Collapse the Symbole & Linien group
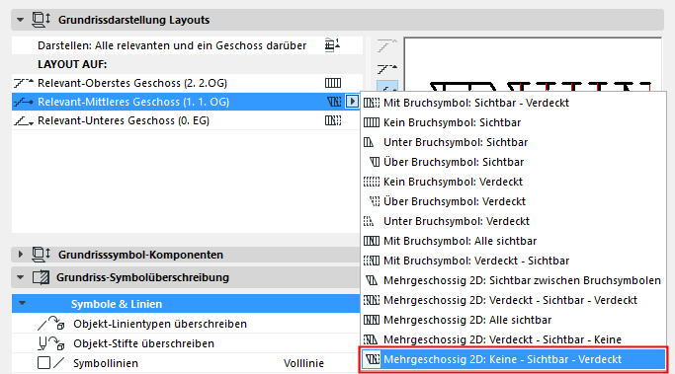The width and height of the screenshot is (675, 374). pyautogui.click(x=23, y=304)
